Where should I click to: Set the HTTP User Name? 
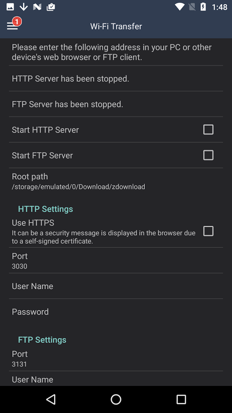coord(116,286)
